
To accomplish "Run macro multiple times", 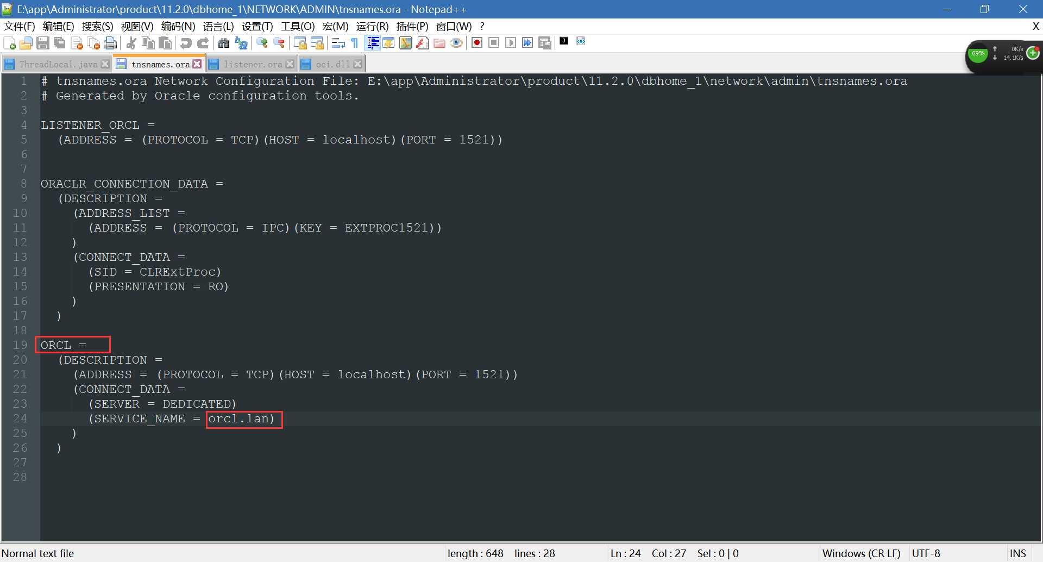I will pyautogui.click(x=527, y=43).
